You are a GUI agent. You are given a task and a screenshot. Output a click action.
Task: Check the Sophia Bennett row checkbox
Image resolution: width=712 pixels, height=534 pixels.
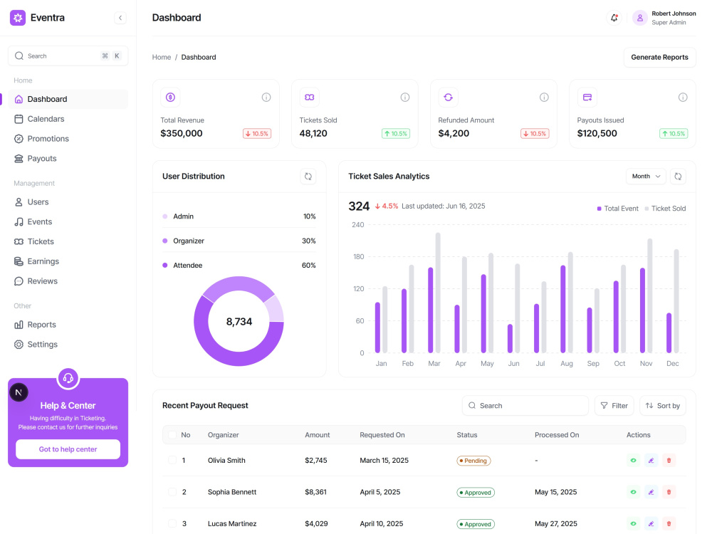click(x=172, y=492)
